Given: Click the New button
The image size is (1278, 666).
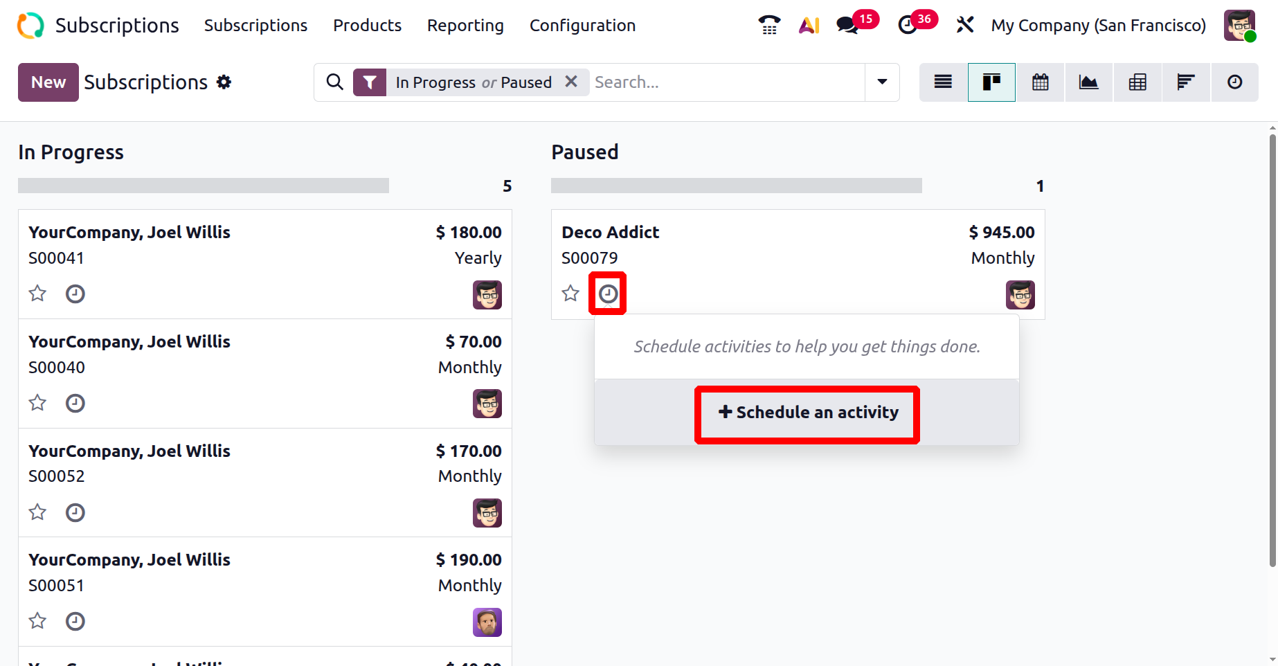Looking at the screenshot, I should [x=48, y=82].
